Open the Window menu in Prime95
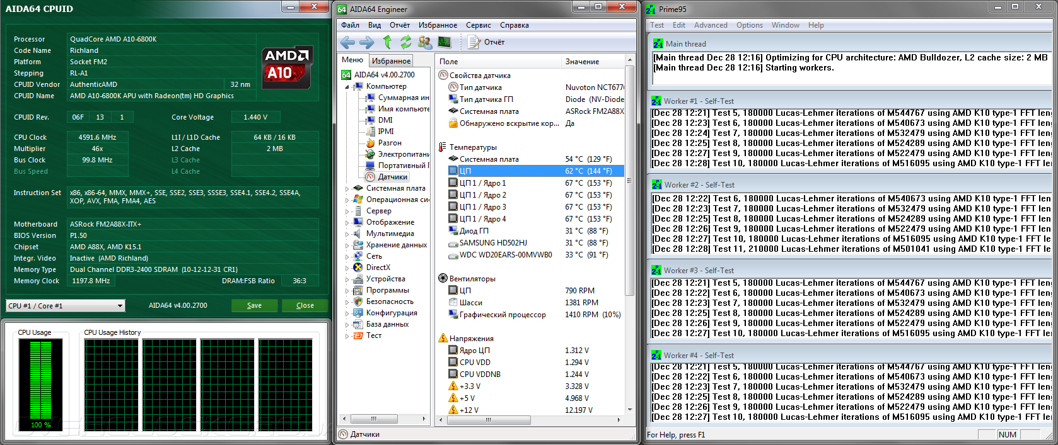The image size is (1058, 445). (785, 25)
